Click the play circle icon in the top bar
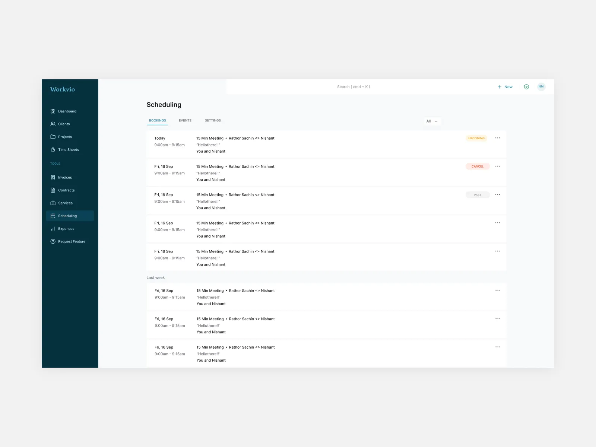The width and height of the screenshot is (596, 447). pyautogui.click(x=526, y=87)
